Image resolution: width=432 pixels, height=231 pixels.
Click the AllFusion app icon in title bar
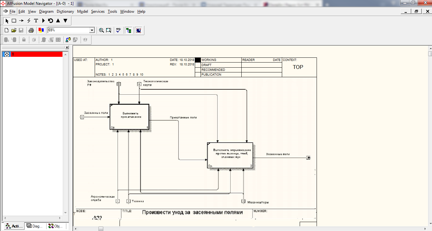click(3, 3)
